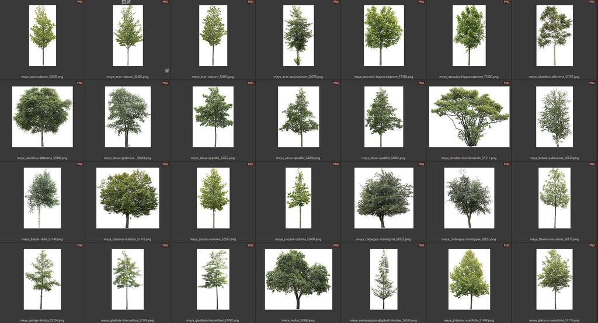Click the PNG badge on acer-rubrum_S2600
This screenshot has height=323, width=598.
(80, 2)
